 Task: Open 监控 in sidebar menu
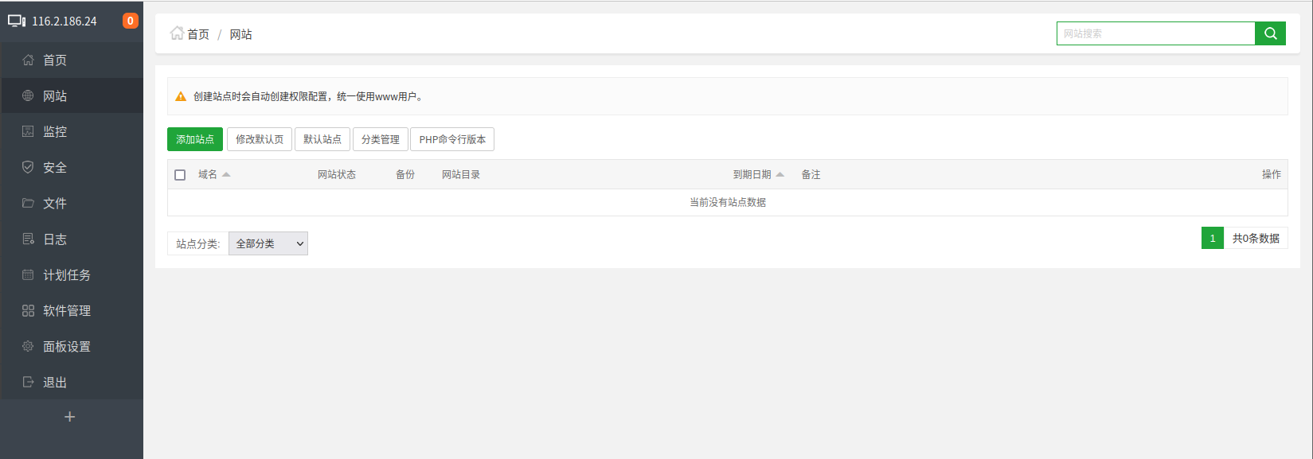(x=72, y=131)
